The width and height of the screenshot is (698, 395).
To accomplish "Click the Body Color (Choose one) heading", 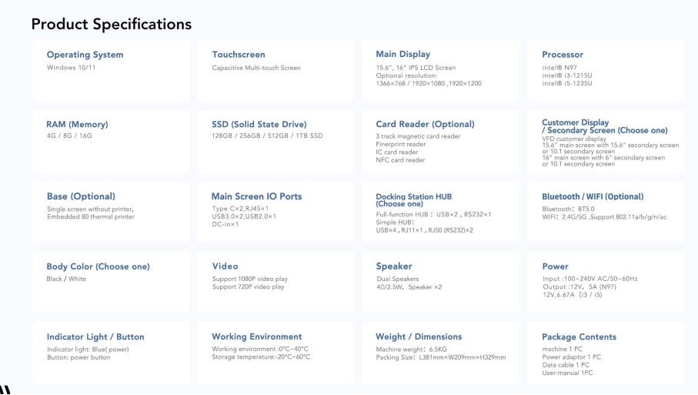I will point(98,266).
